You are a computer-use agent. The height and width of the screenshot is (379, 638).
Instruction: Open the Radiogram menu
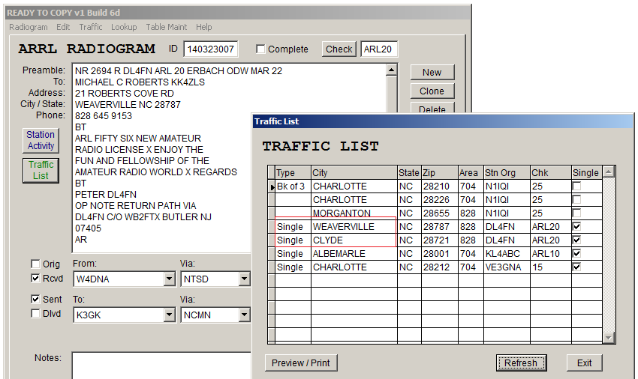(29, 27)
